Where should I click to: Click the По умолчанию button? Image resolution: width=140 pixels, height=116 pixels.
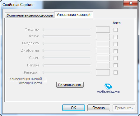click(70, 85)
